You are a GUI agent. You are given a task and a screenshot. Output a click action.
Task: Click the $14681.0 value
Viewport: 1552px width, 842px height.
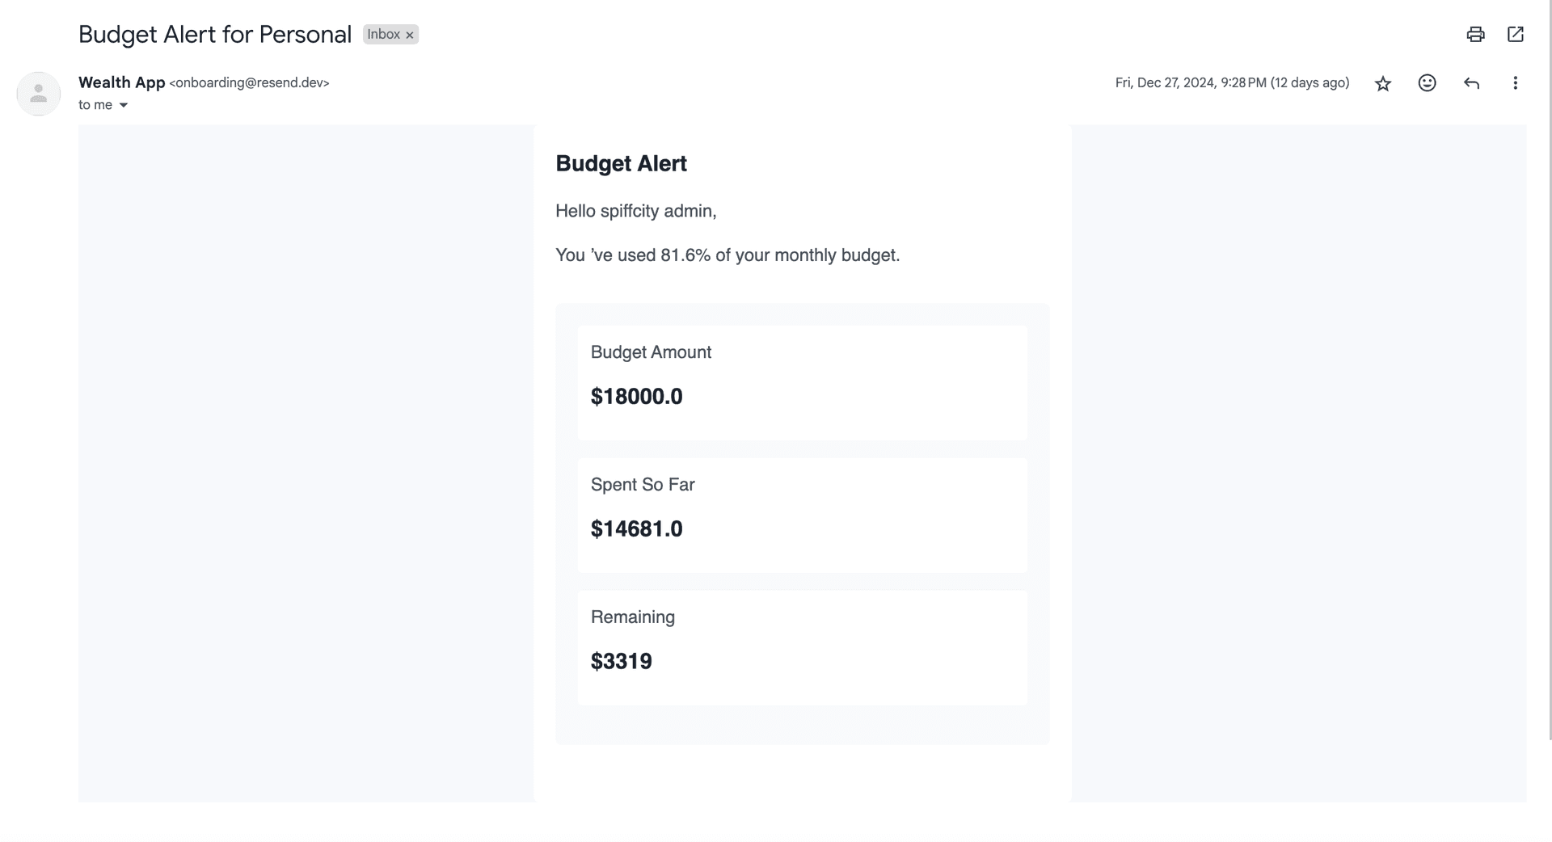[637, 528]
